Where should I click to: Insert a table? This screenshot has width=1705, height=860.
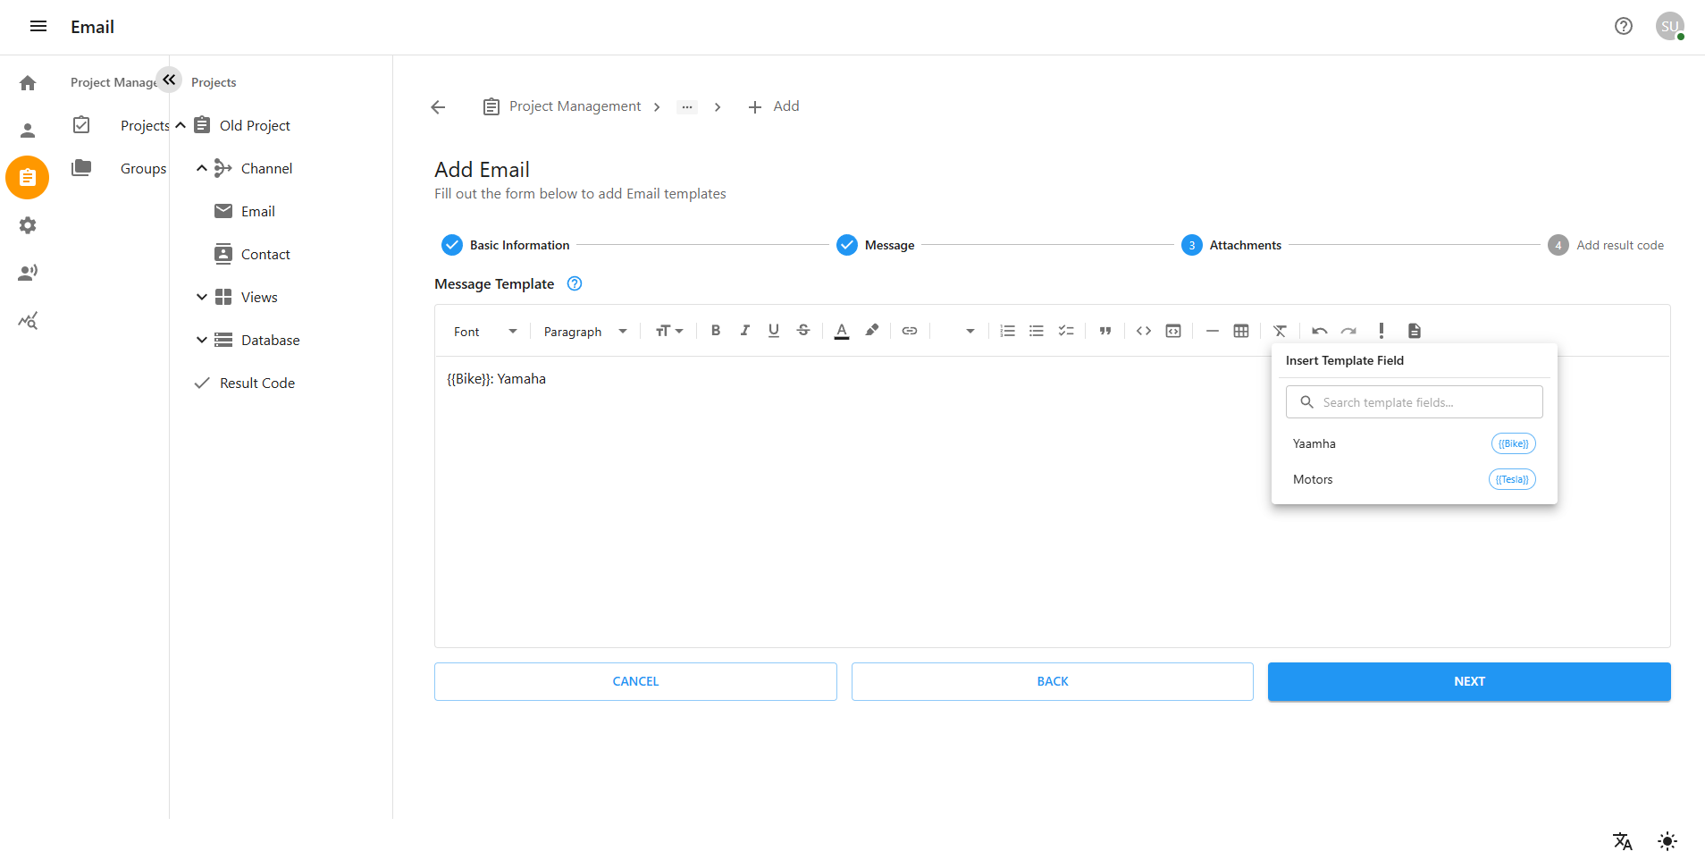[1241, 331]
